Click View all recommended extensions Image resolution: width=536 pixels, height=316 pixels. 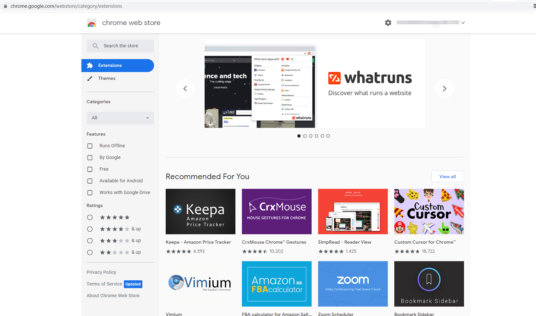click(x=447, y=176)
